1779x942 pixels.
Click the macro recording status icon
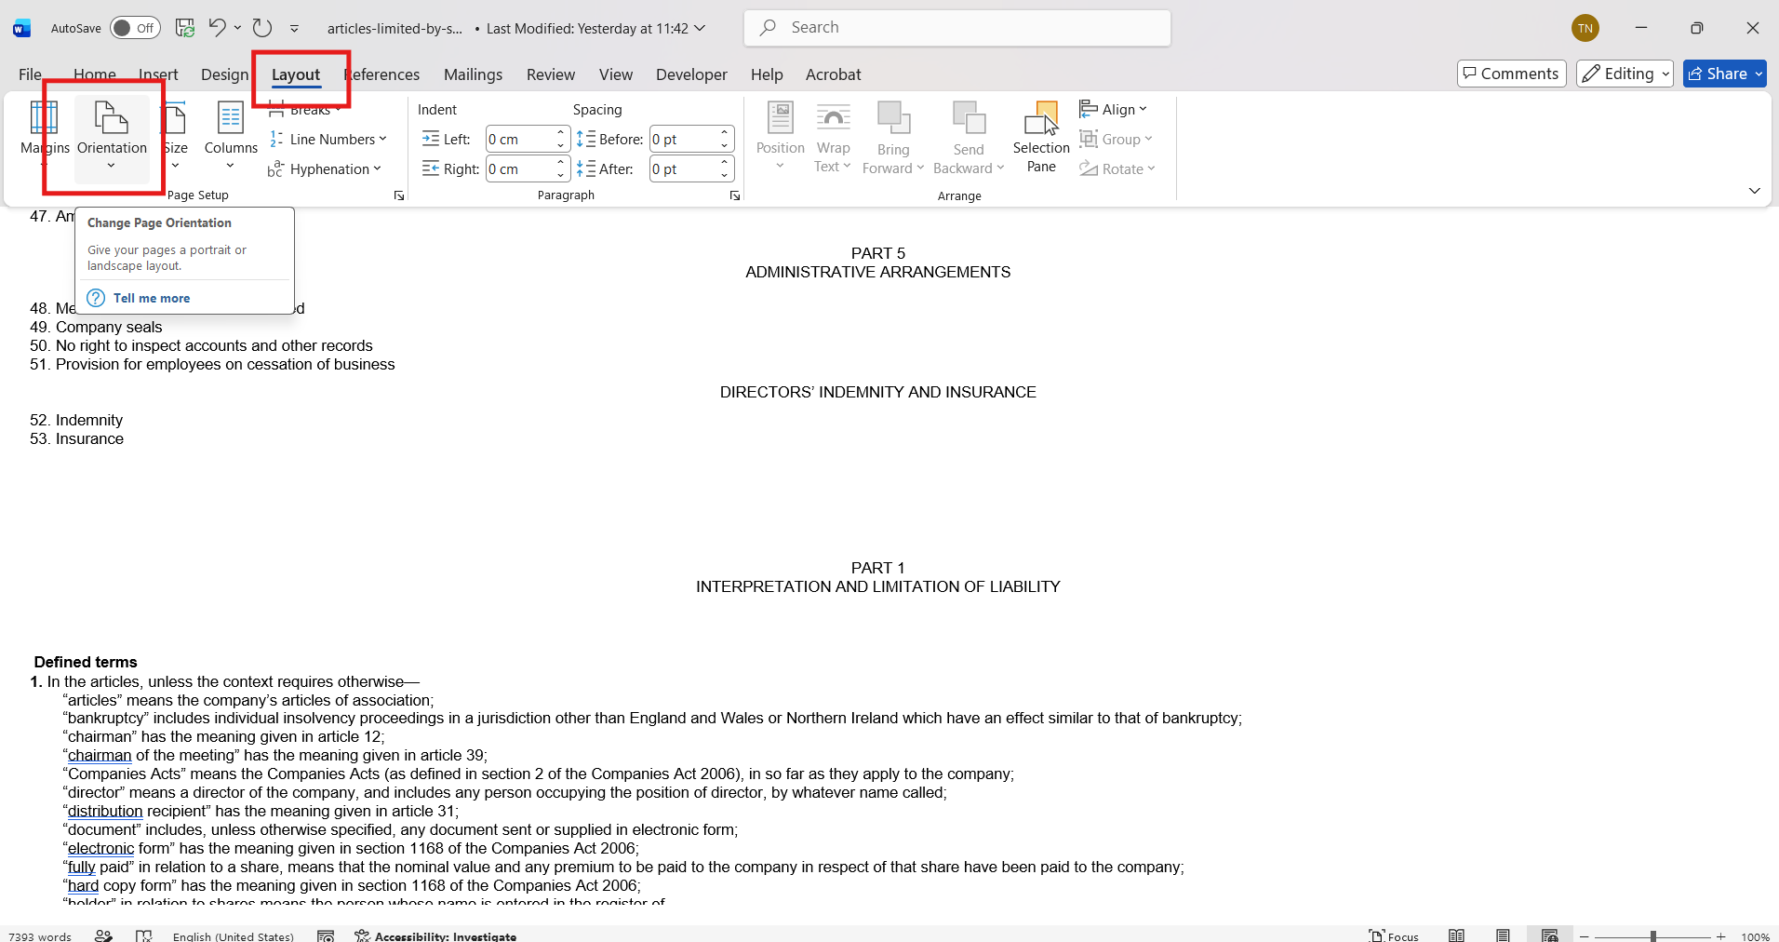(326, 936)
